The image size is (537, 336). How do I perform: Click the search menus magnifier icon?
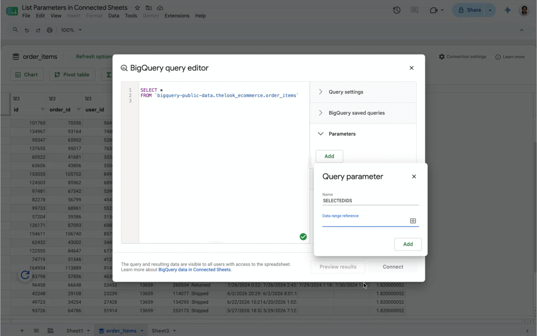pos(15,30)
